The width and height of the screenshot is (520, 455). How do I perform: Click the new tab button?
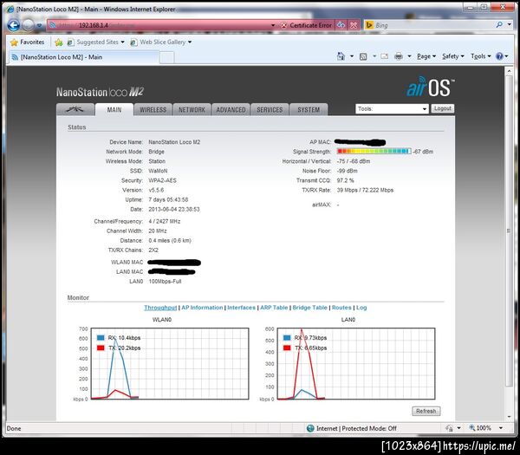166,58
